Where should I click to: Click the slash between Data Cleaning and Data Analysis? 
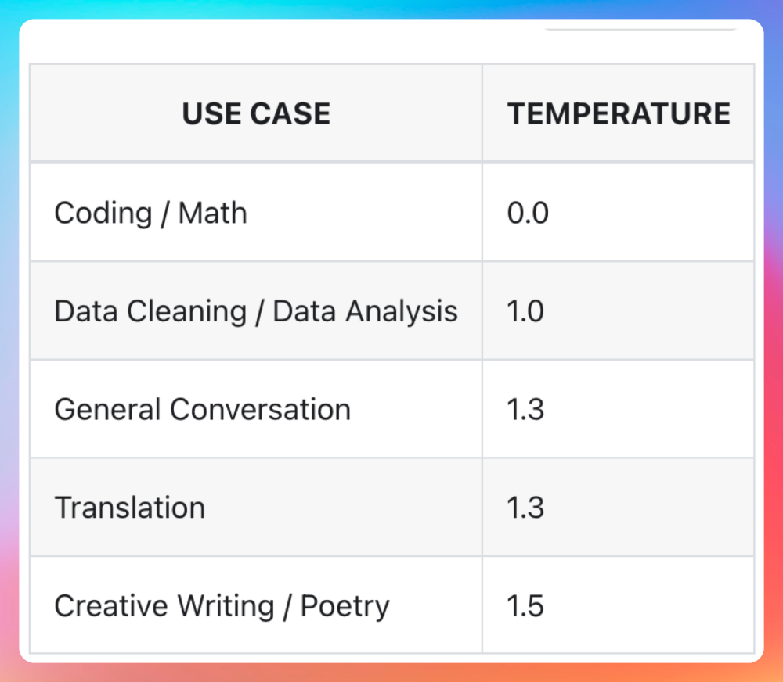pos(259,312)
